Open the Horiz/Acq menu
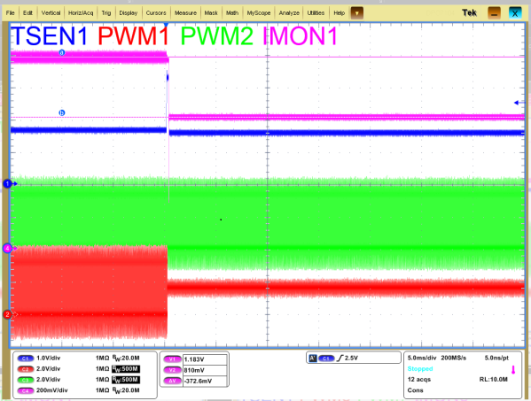This screenshot has width=531, height=401. (x=81, y=13)
